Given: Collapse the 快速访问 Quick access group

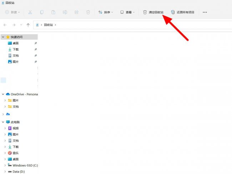Looking at the screenshot, I should [x=3, y=37].
